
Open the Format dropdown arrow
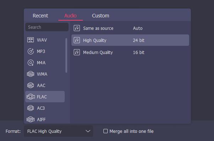tap(88, 131)
